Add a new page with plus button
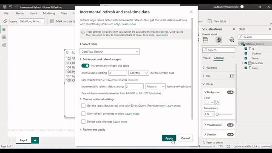This screenshot has height=153, width=272. (35, 140)
